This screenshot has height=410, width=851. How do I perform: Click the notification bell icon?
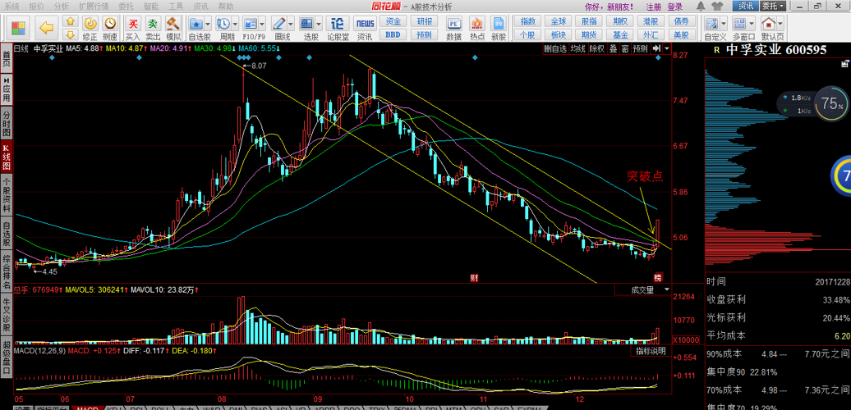click(x=700, y=6)
